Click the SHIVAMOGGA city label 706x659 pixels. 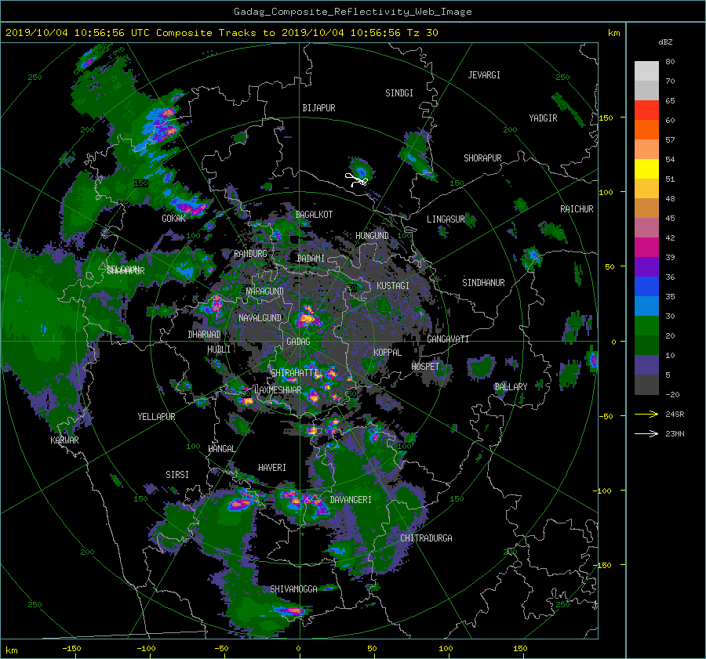[x=293, y=589]
